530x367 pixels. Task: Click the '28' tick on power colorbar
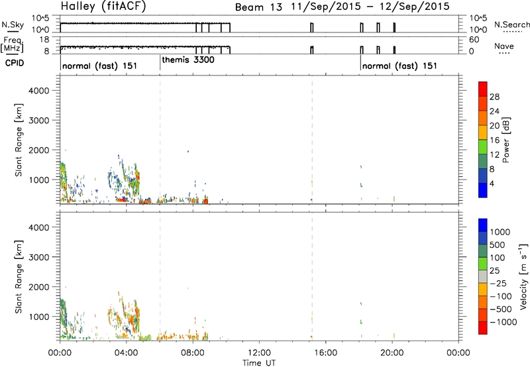click(494, 97)
